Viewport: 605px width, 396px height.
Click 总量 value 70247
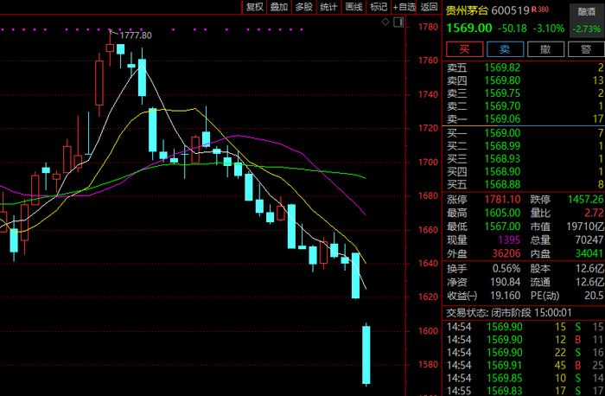click(x=589, y=240)
